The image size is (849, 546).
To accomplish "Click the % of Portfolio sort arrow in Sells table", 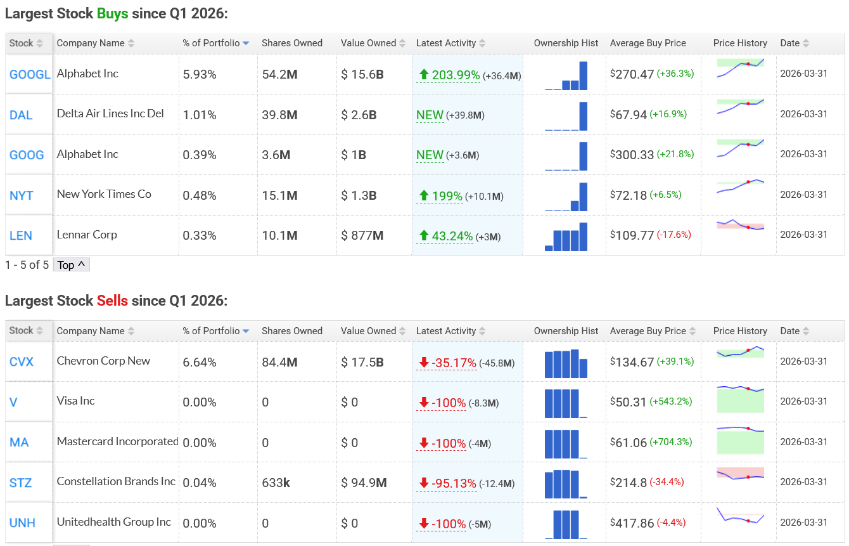I will (246, 330).
